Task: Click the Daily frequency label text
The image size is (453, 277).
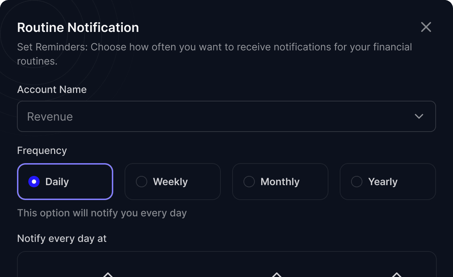Action: [x=57, y=182]
